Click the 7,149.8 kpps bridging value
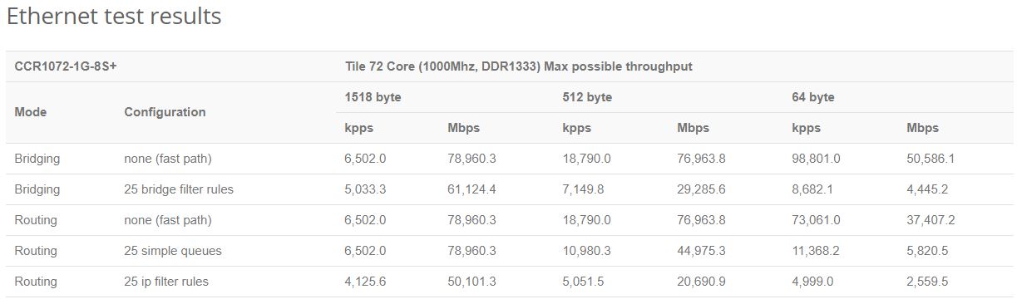 click(583, 189)
